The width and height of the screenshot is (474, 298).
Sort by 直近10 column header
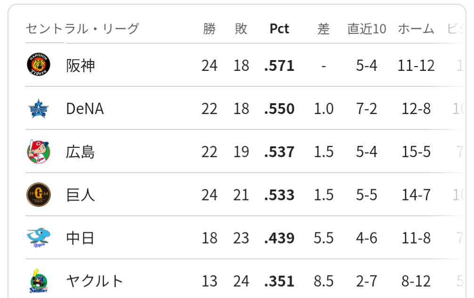click(x=367, y=29)
